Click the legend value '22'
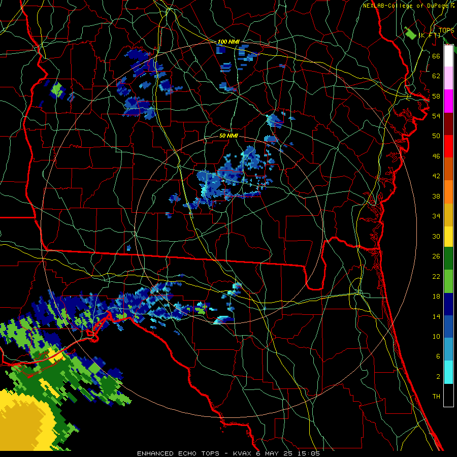This screenshot has height=457, width=457. 436,277
